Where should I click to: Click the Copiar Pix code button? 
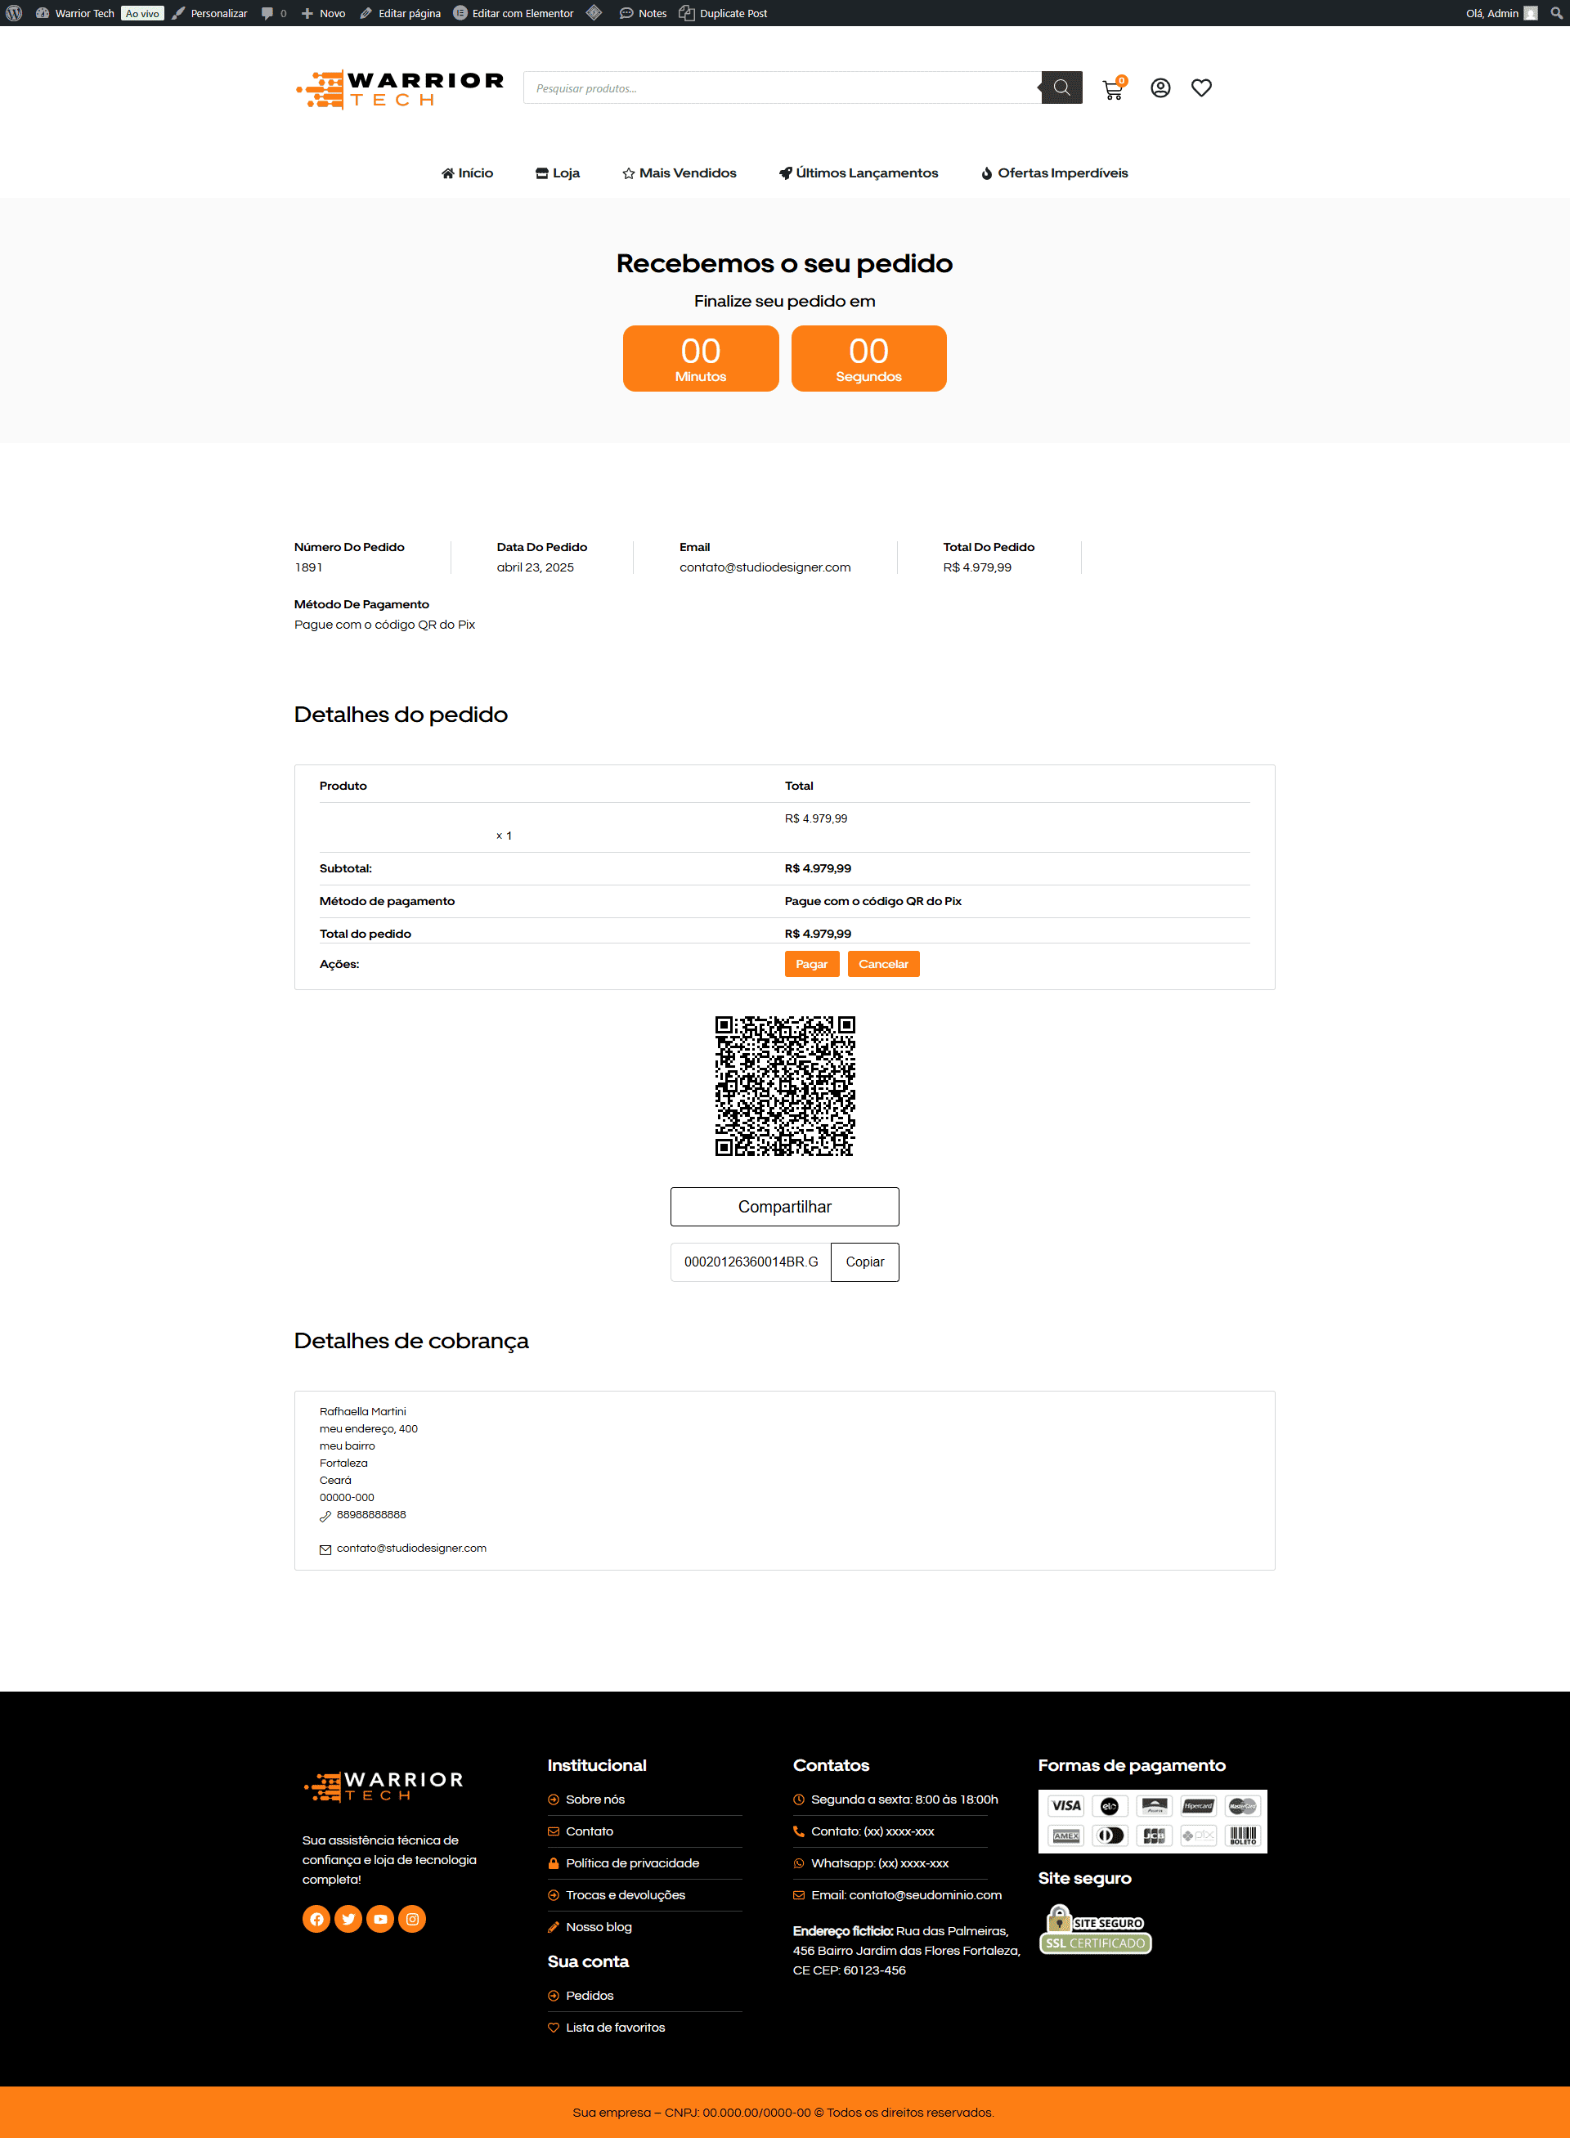tap(863, 1262)
